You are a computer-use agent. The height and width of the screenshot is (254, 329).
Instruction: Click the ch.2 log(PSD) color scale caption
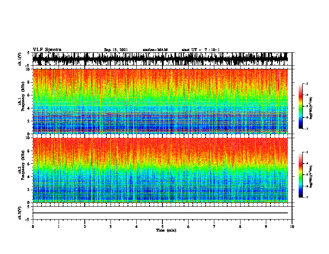point(311,177)
